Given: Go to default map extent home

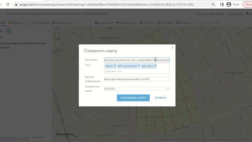Looking at the screenshot, I should [x=58, y=38].
